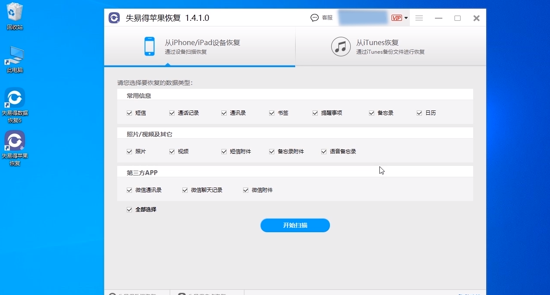Viewport: 550px width, 295px height.
Task: Uncheck the 微信通讯录 checkbox
Action: click(x=129, y=190)
